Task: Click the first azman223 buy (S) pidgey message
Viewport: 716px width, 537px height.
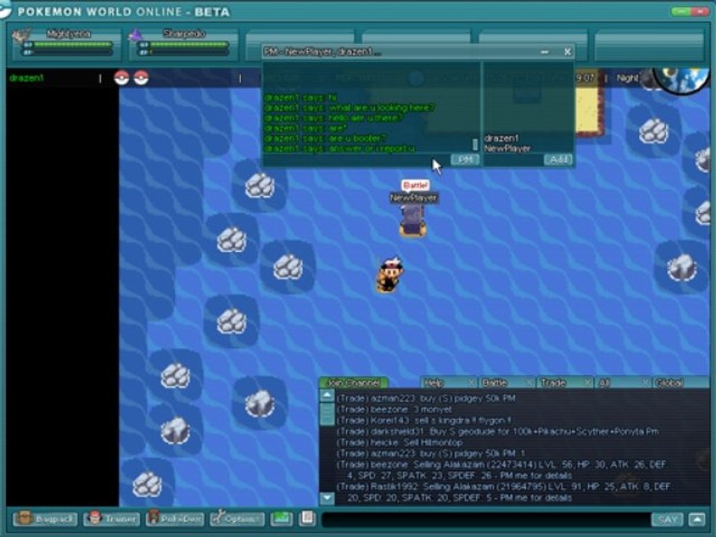Action: pos(426,398)
